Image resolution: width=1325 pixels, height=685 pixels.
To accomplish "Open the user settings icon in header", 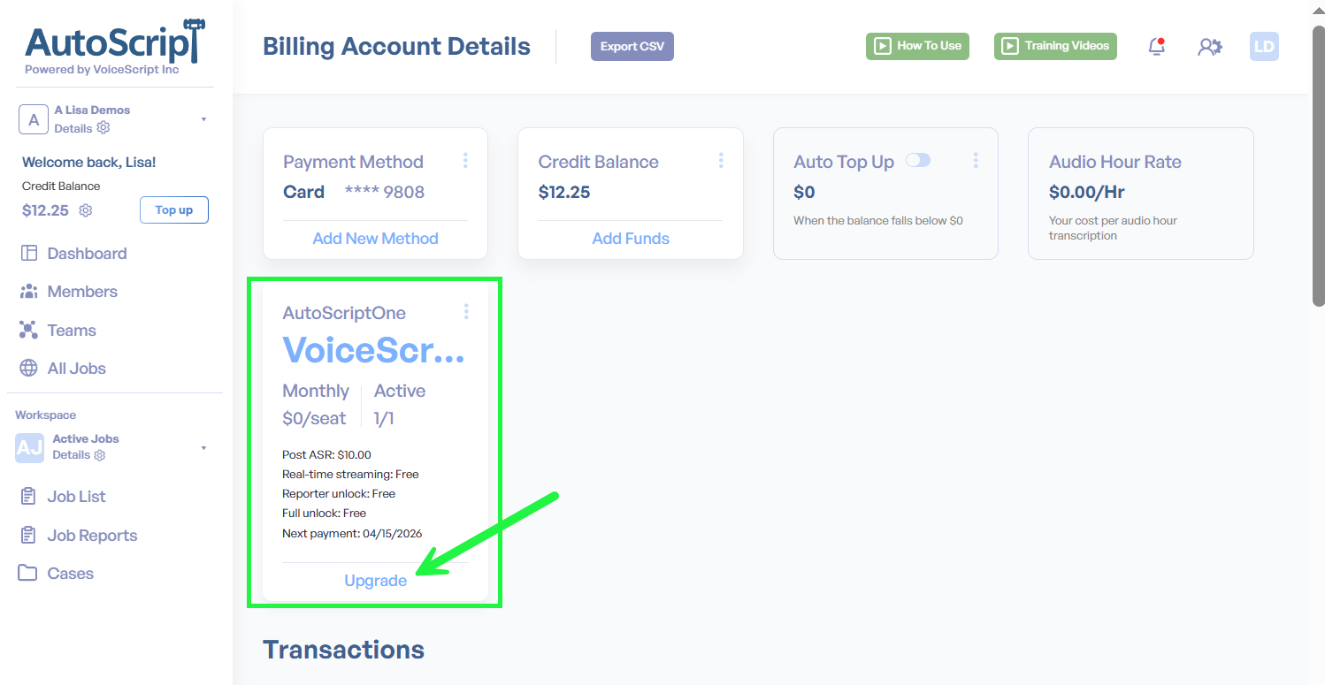I will 1209,47.
